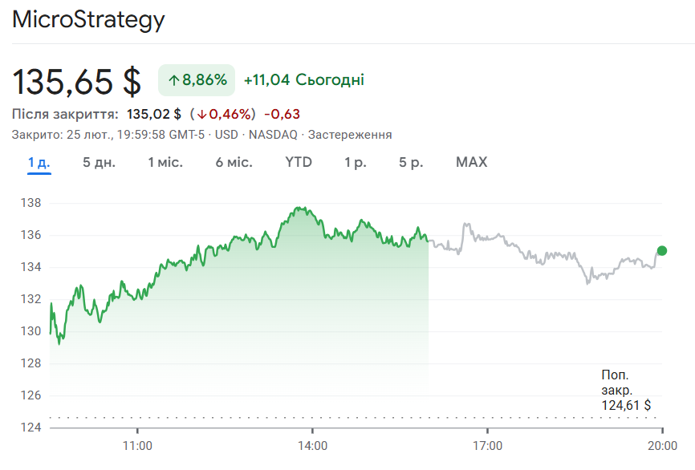Click the 135,65 $ main price

click(x=77, y=81)
